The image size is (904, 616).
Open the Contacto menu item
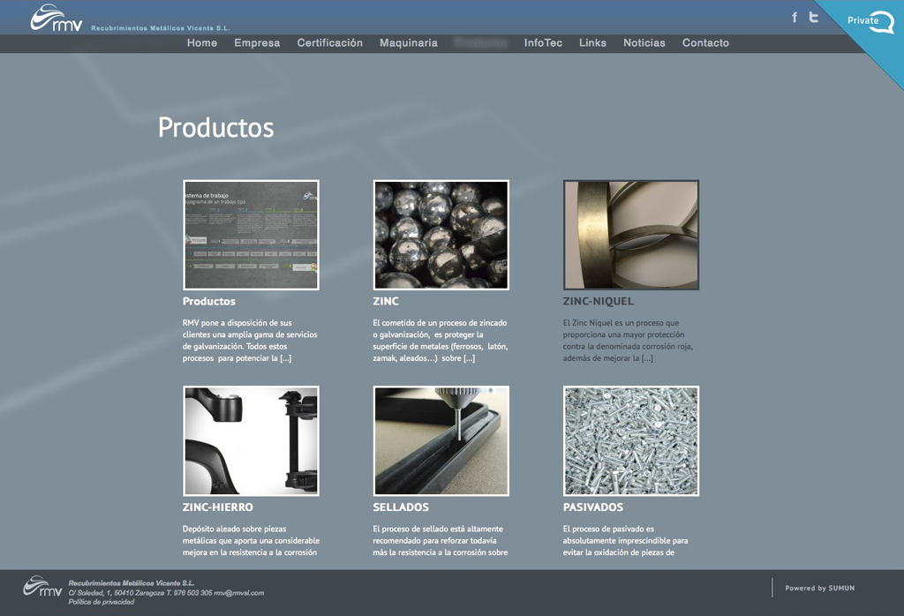click(705, 42)
